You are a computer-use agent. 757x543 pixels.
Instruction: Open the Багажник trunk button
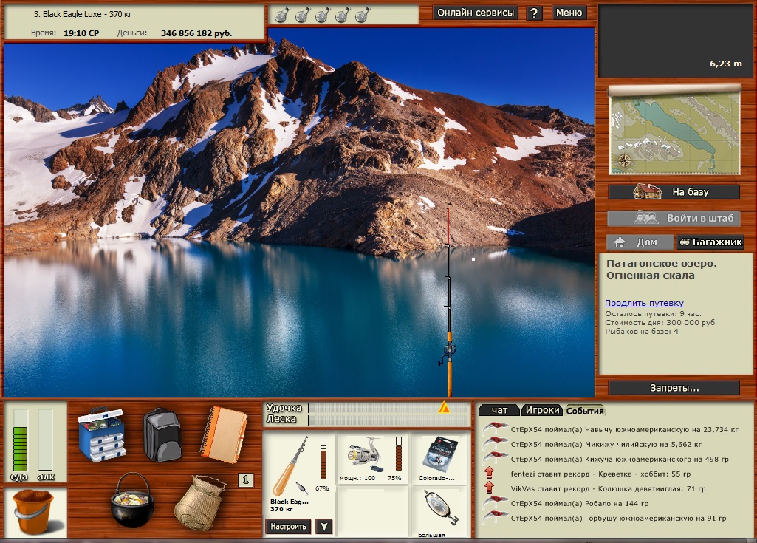click(x=710, y=242)
